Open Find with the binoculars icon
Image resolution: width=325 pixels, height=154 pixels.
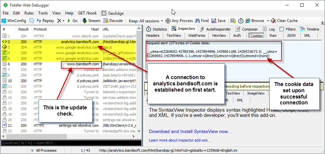click(x=197, y=21)
